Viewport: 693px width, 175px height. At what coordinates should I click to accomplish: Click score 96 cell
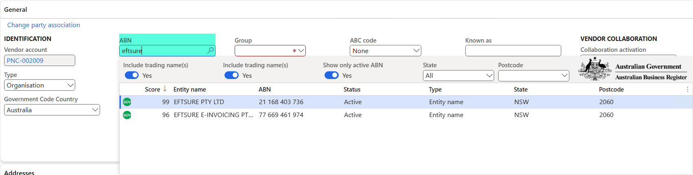click(x=166, y=115)
